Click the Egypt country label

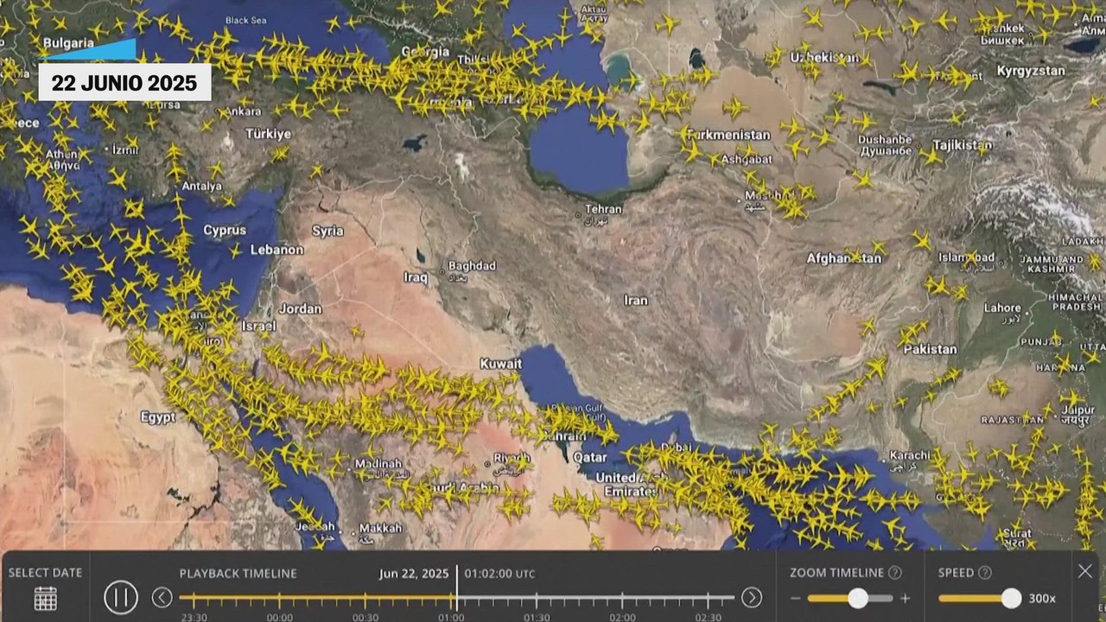pyautogui.click(x=158, y=417)
